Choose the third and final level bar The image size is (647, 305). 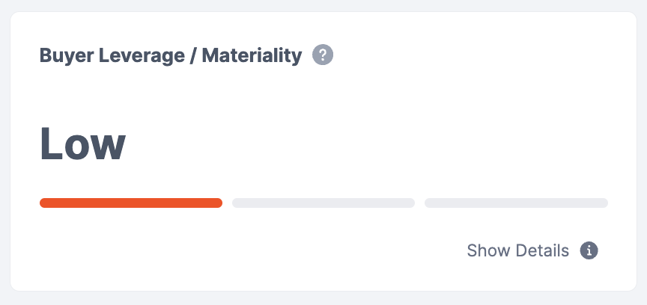[516, 203]
